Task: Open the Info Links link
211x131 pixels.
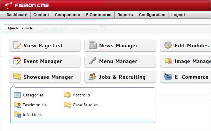Action: point(32,115)
